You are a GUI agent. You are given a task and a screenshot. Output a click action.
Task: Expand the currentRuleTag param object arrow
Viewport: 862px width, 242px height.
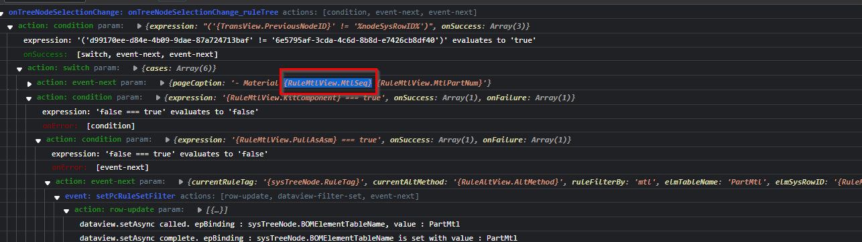click(x=182, y=182)
